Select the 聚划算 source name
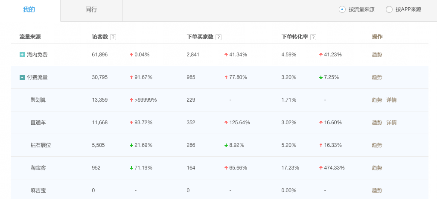This screenshot has height=199, width=437. 38,100
